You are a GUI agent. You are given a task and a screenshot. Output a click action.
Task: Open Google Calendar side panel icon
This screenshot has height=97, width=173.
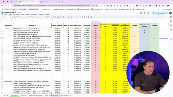click(171, 17)
